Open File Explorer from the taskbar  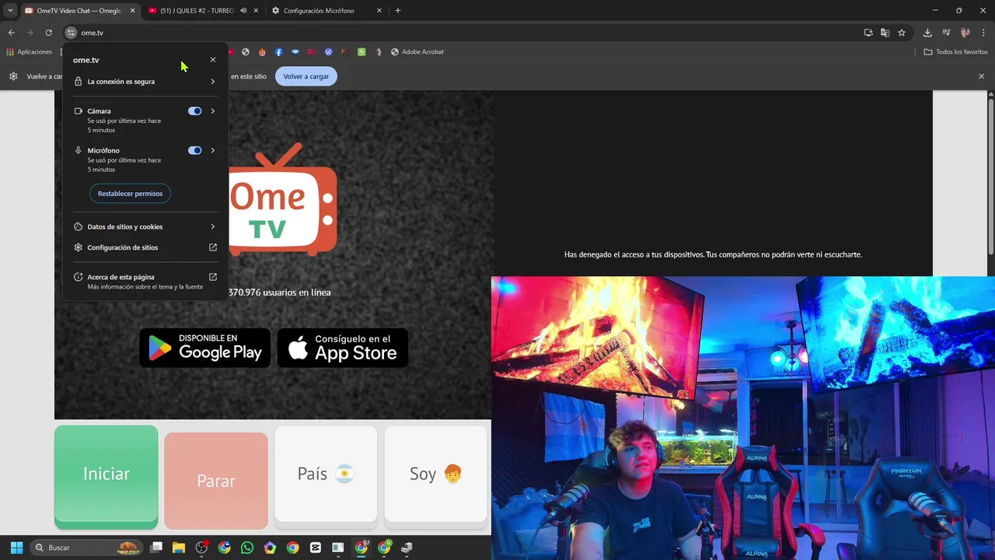[179, 548]
